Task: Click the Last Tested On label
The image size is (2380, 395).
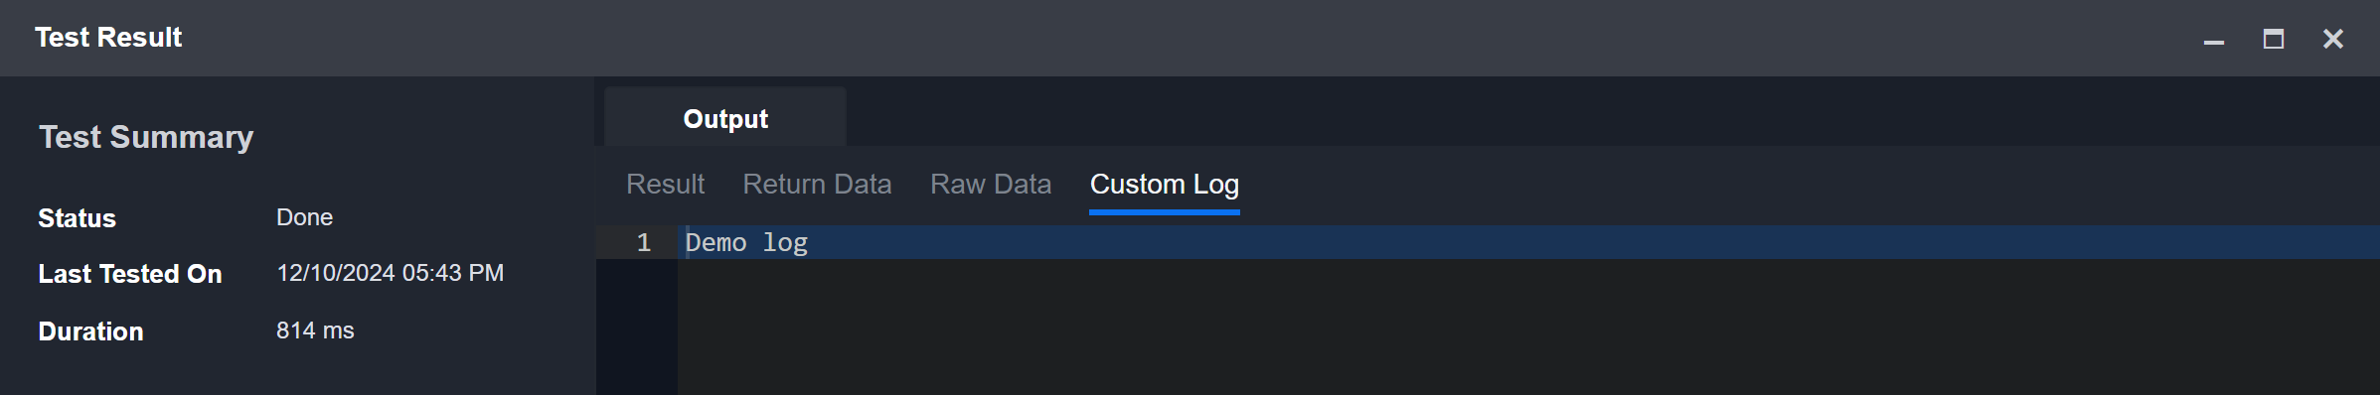Action: pyautogui.click(x=130, y=274)
